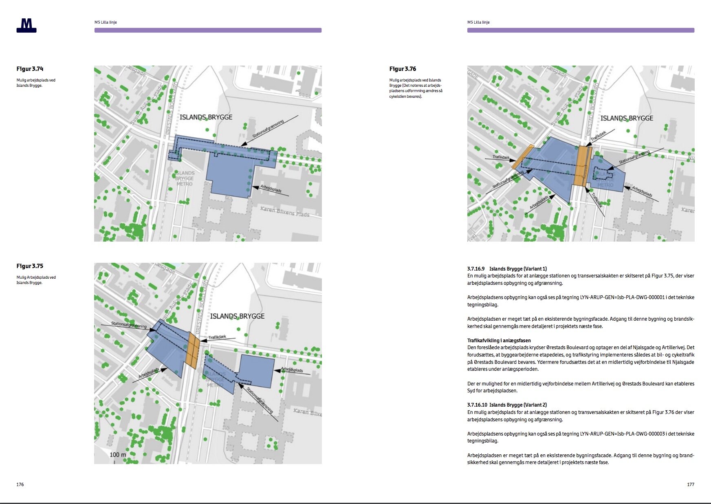This screenshot has height=504, width=711.
Task: Open the Figur 3.74 map image
Action: (x=208, y=154)
